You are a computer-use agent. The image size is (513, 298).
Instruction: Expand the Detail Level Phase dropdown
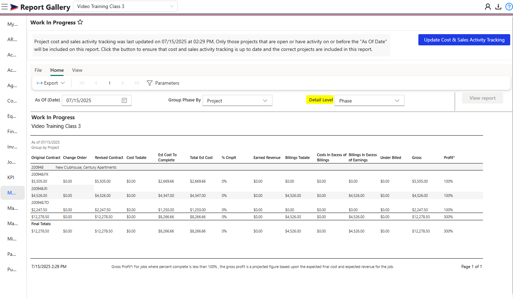[x=369, y=100]
